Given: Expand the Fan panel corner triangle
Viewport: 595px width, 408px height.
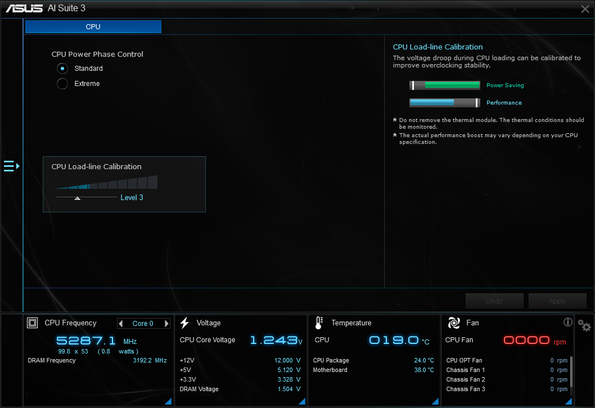Looking at the screenshot, I should point(569,401).
